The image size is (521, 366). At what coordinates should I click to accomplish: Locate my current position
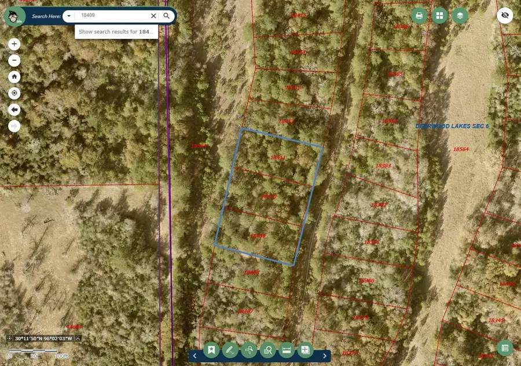14,93
